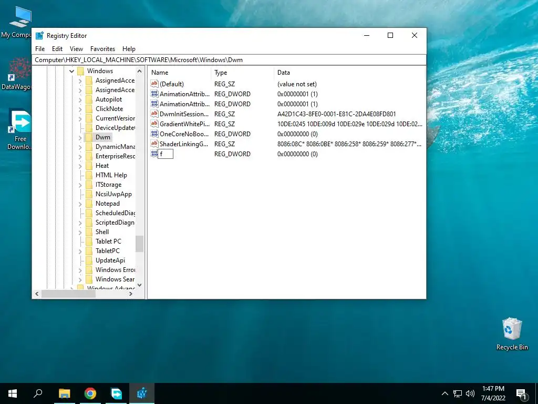Select the ClickNote folder icon
The height and width of the screenshot is (404, 538).
89,108
